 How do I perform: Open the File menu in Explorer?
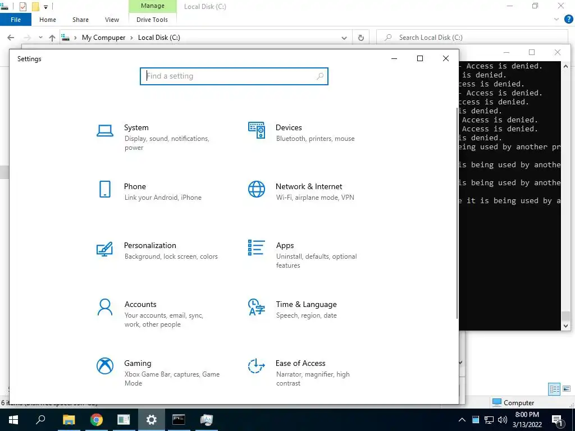[x=16, y=20]
